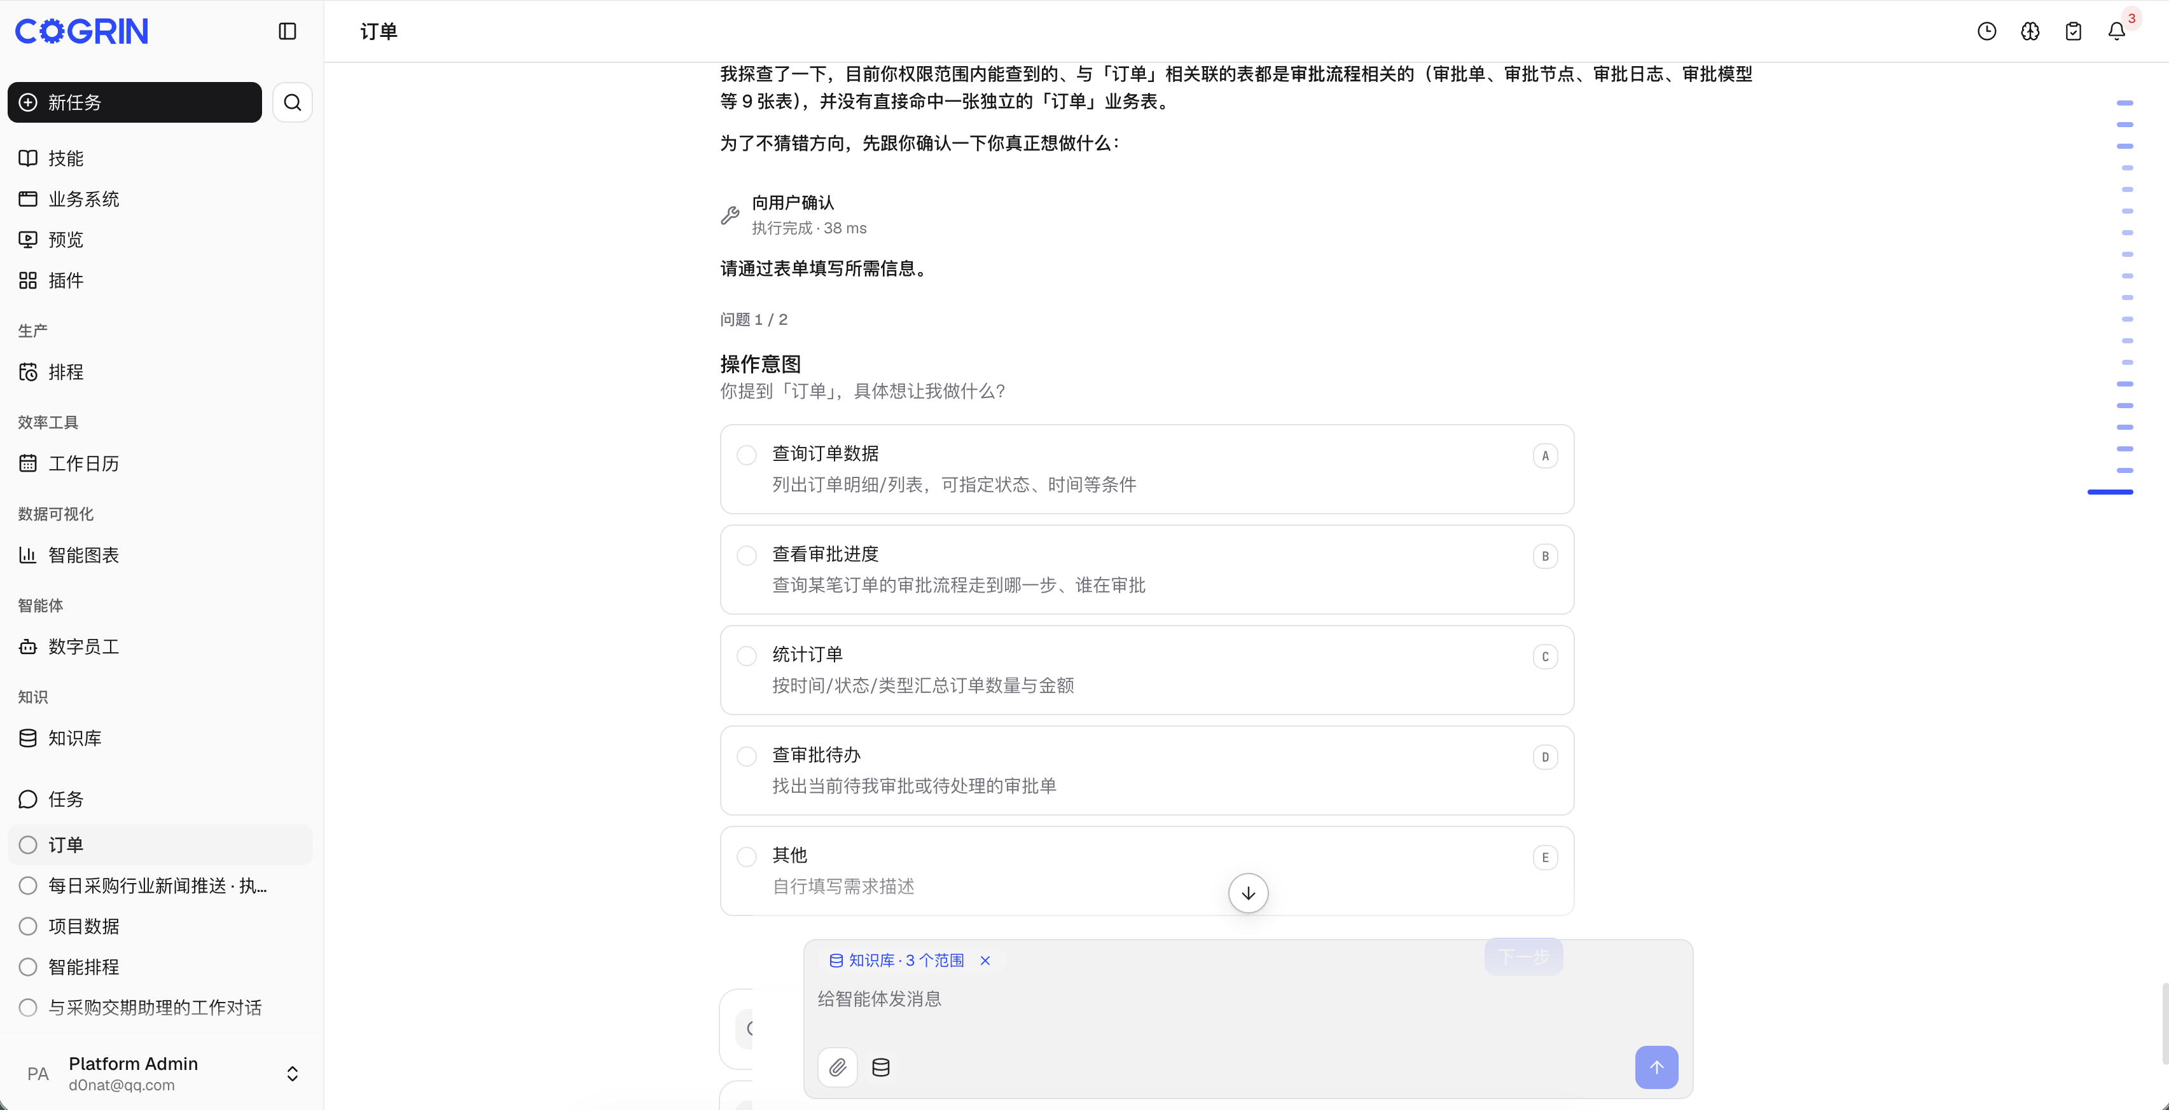
Task: Open 业务系统 in the sidebar
Action: click(x=160, y=198)
